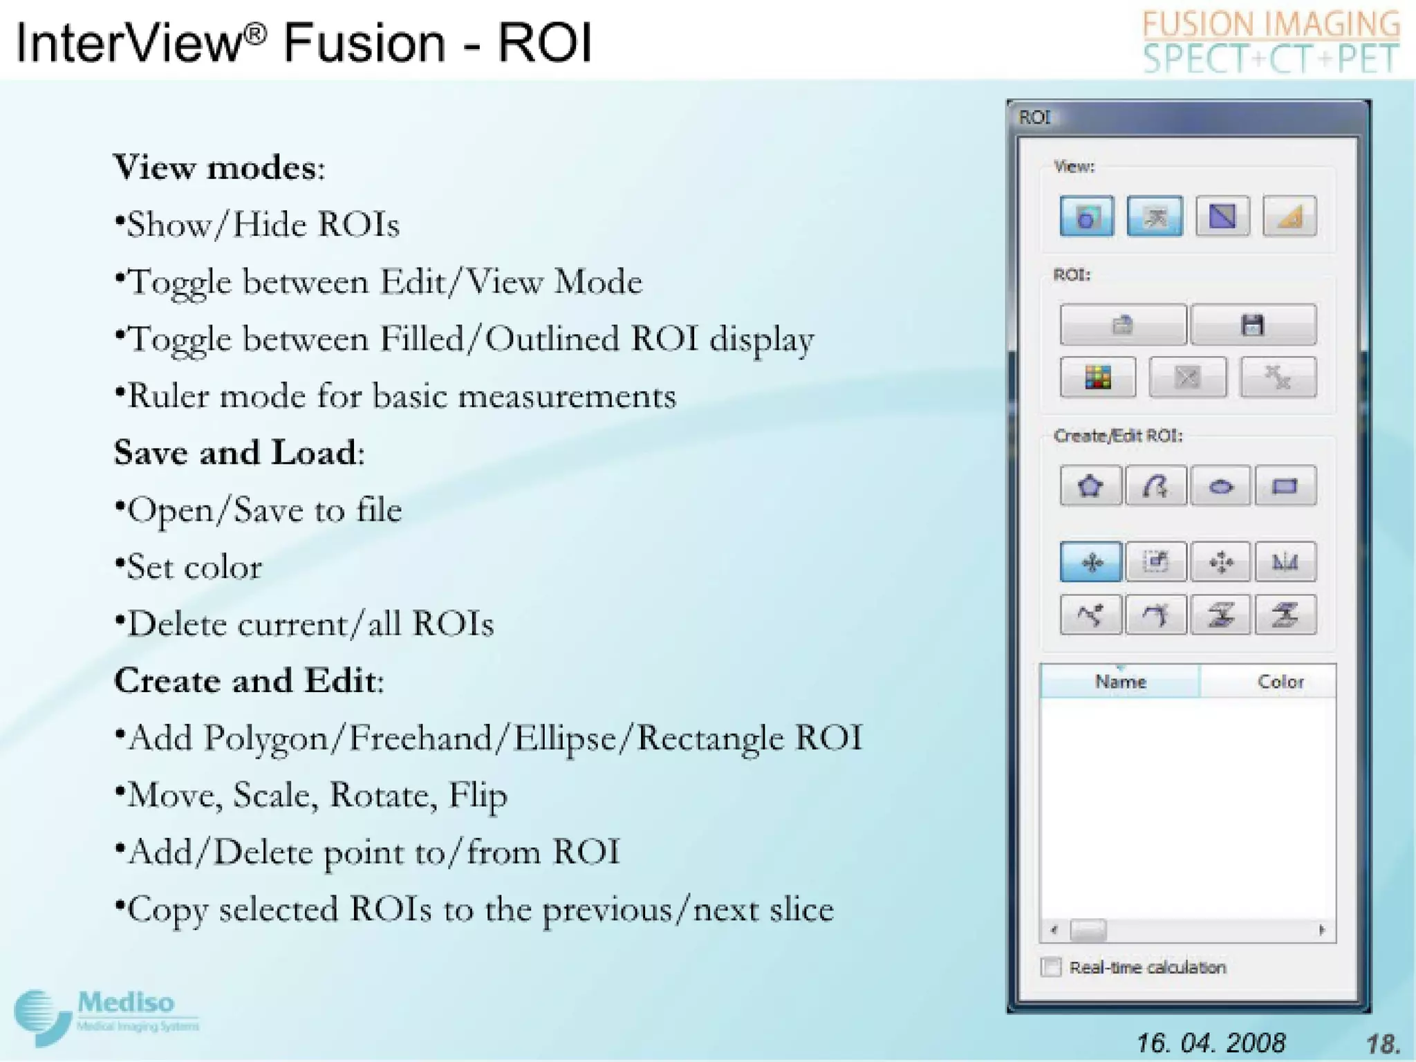The height and width of the screenshot is (1062, 1416).
Task: Open Set color palette button
Action: point(1098,377)
